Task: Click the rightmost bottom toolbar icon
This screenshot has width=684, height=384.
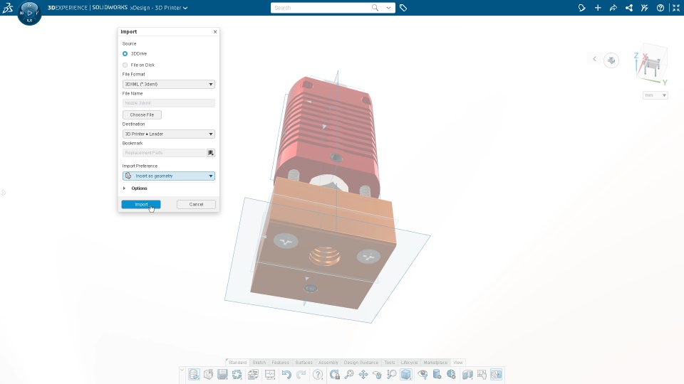Action: tap(496, 375)
